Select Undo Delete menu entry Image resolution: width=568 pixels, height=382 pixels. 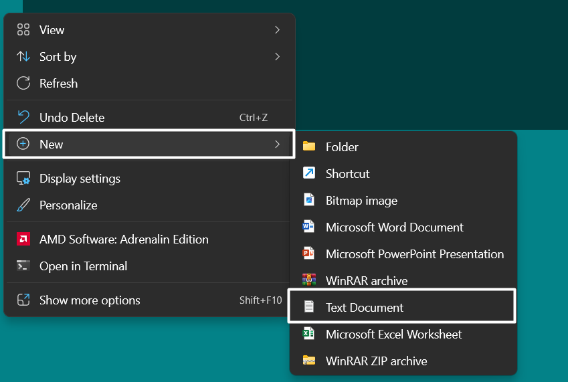pos(72,117)
